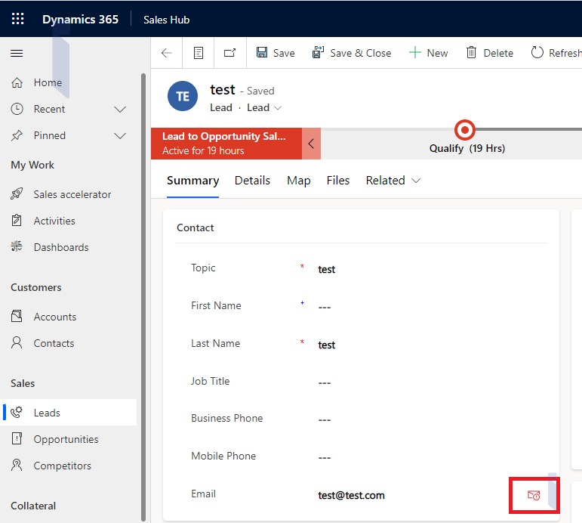Click the Home house icon
This screenshot has height=523, width=582.
[17, 82]
